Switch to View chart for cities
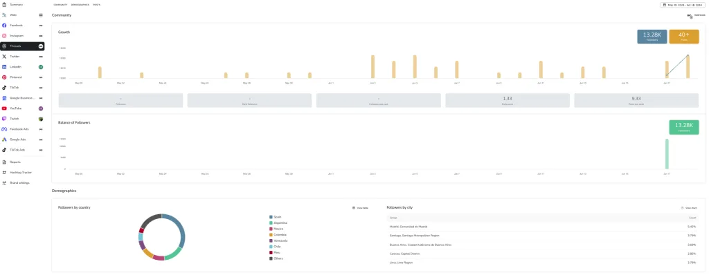This screenshot has width=709, height=275. 689,208
